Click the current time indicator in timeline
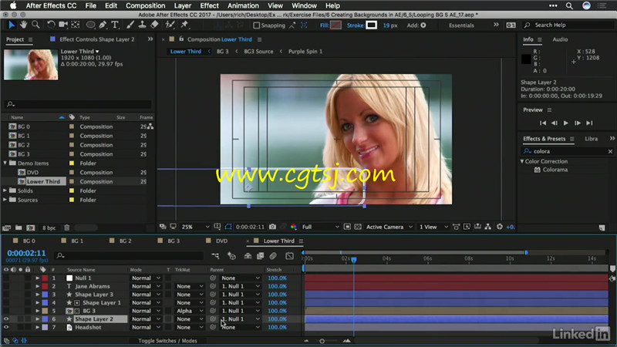The image size is (617, 347). click(354, 260)
